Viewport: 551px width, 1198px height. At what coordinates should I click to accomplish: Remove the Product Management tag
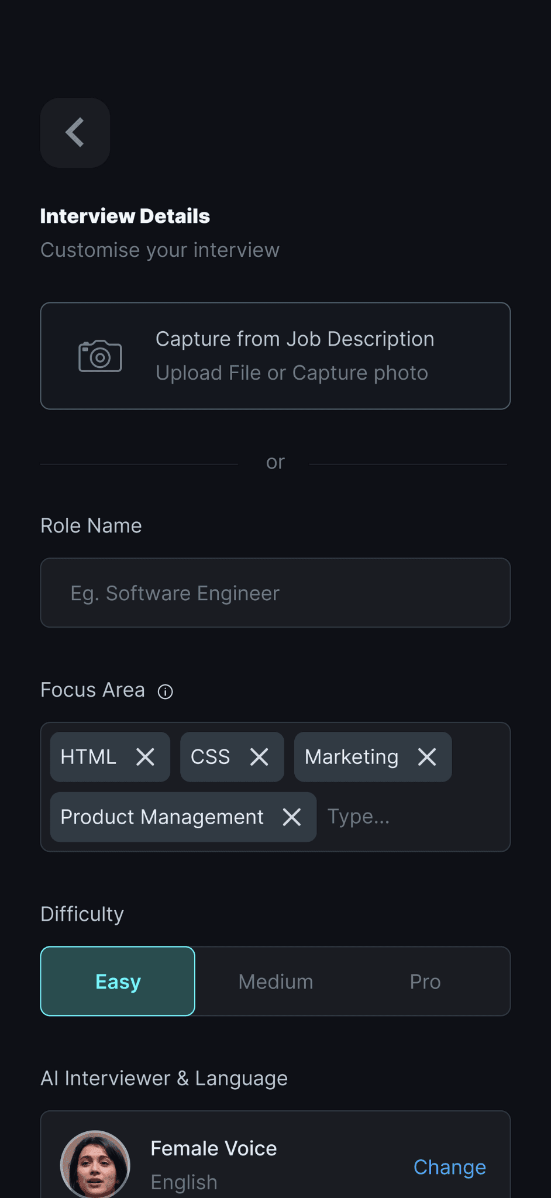click(x=292, y=817)
